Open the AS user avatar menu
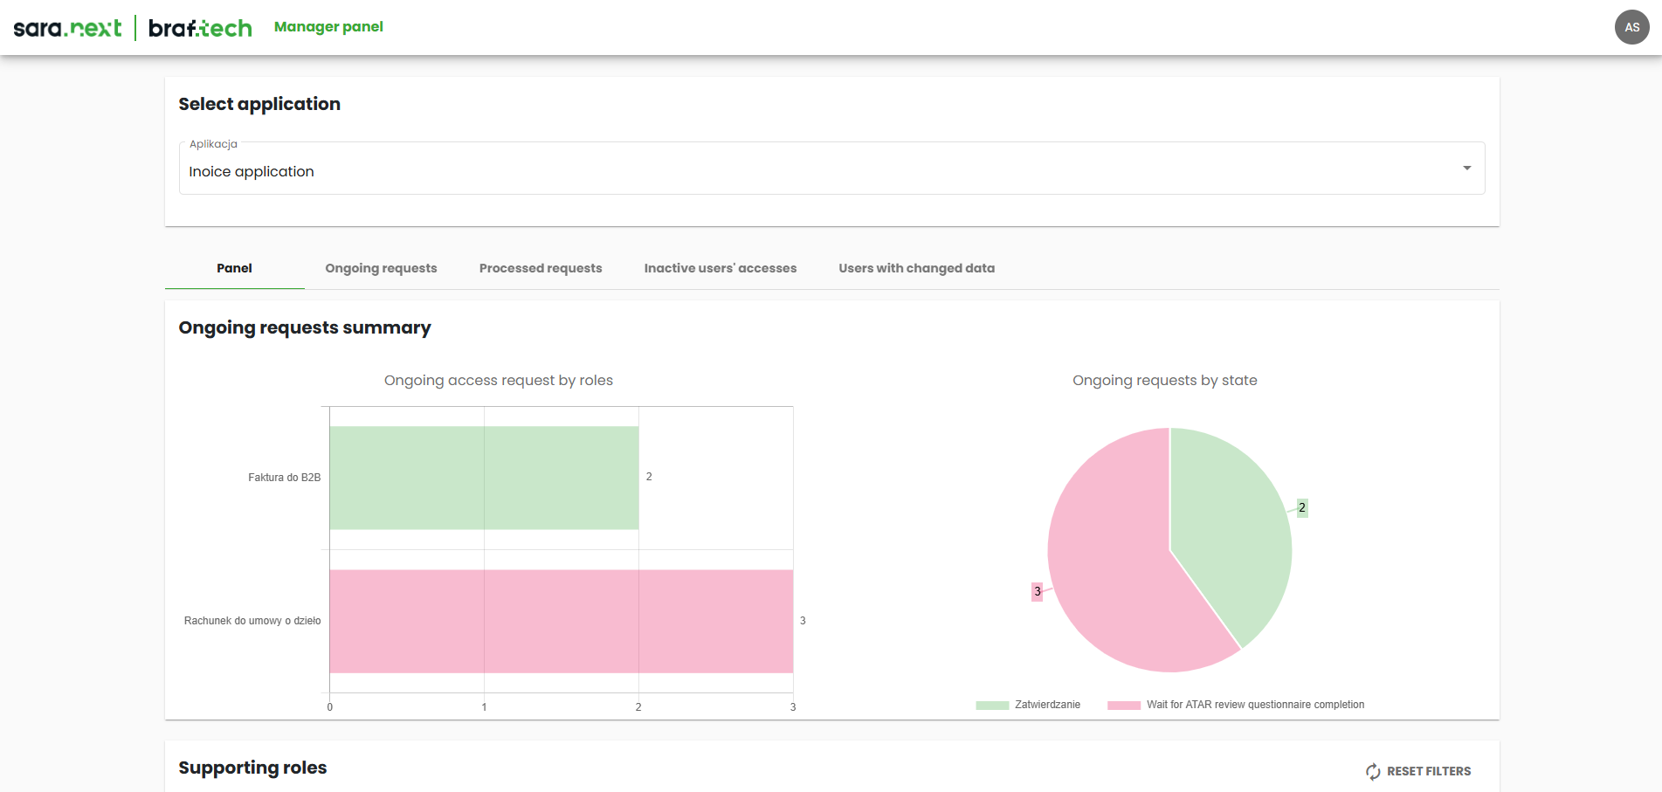 pos(1631,27)
